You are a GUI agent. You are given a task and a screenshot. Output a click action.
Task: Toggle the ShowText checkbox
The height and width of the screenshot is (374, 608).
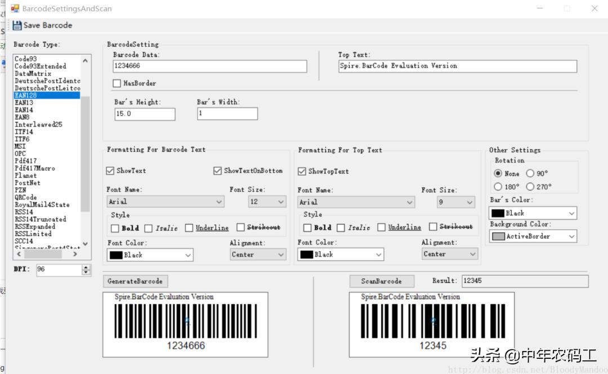click(110, 171)
